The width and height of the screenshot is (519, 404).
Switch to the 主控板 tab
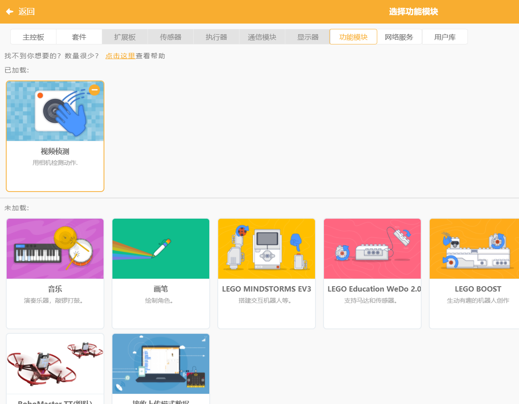click(33, 37)
